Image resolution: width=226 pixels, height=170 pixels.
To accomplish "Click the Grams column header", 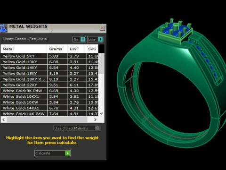I will pyautogui.click(x=57, y=49).
